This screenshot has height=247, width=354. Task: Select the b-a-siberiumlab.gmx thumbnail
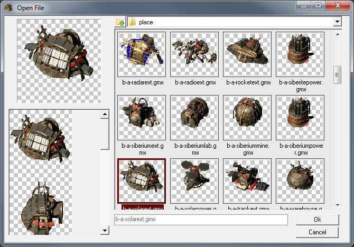(x=194, y=118)
